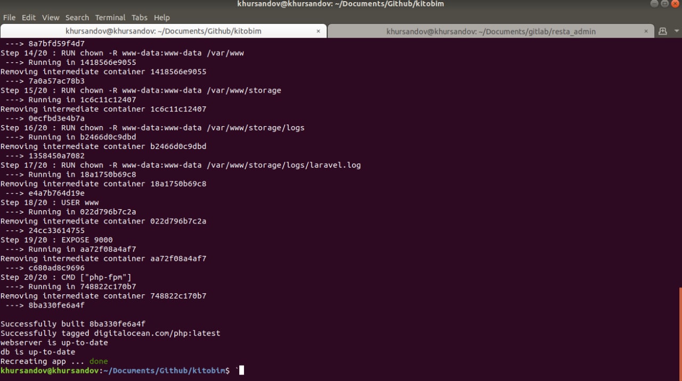Click the 'Successfully built 8ba330fe6a4f' line
Viewport: 682px width, 381px height.
[x=73, y=324]
